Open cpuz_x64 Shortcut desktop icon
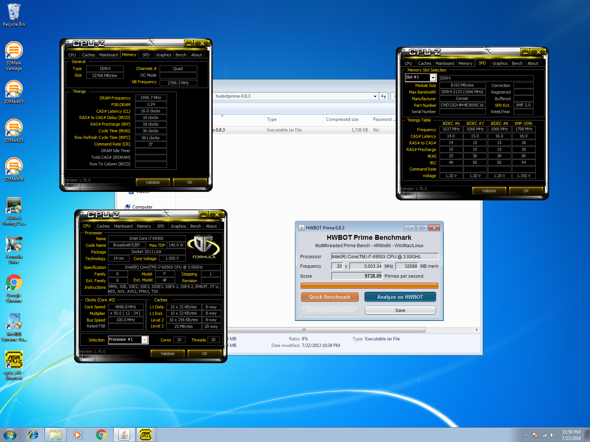 (14, 366)
